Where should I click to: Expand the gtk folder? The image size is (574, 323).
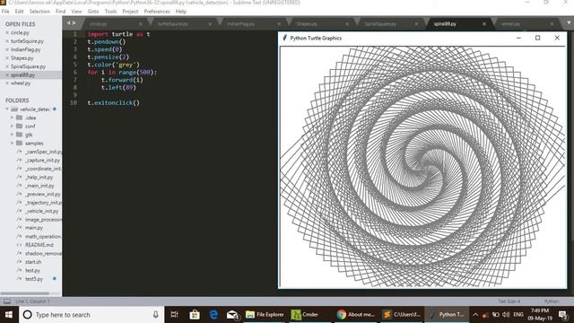[x=12, y=135]
